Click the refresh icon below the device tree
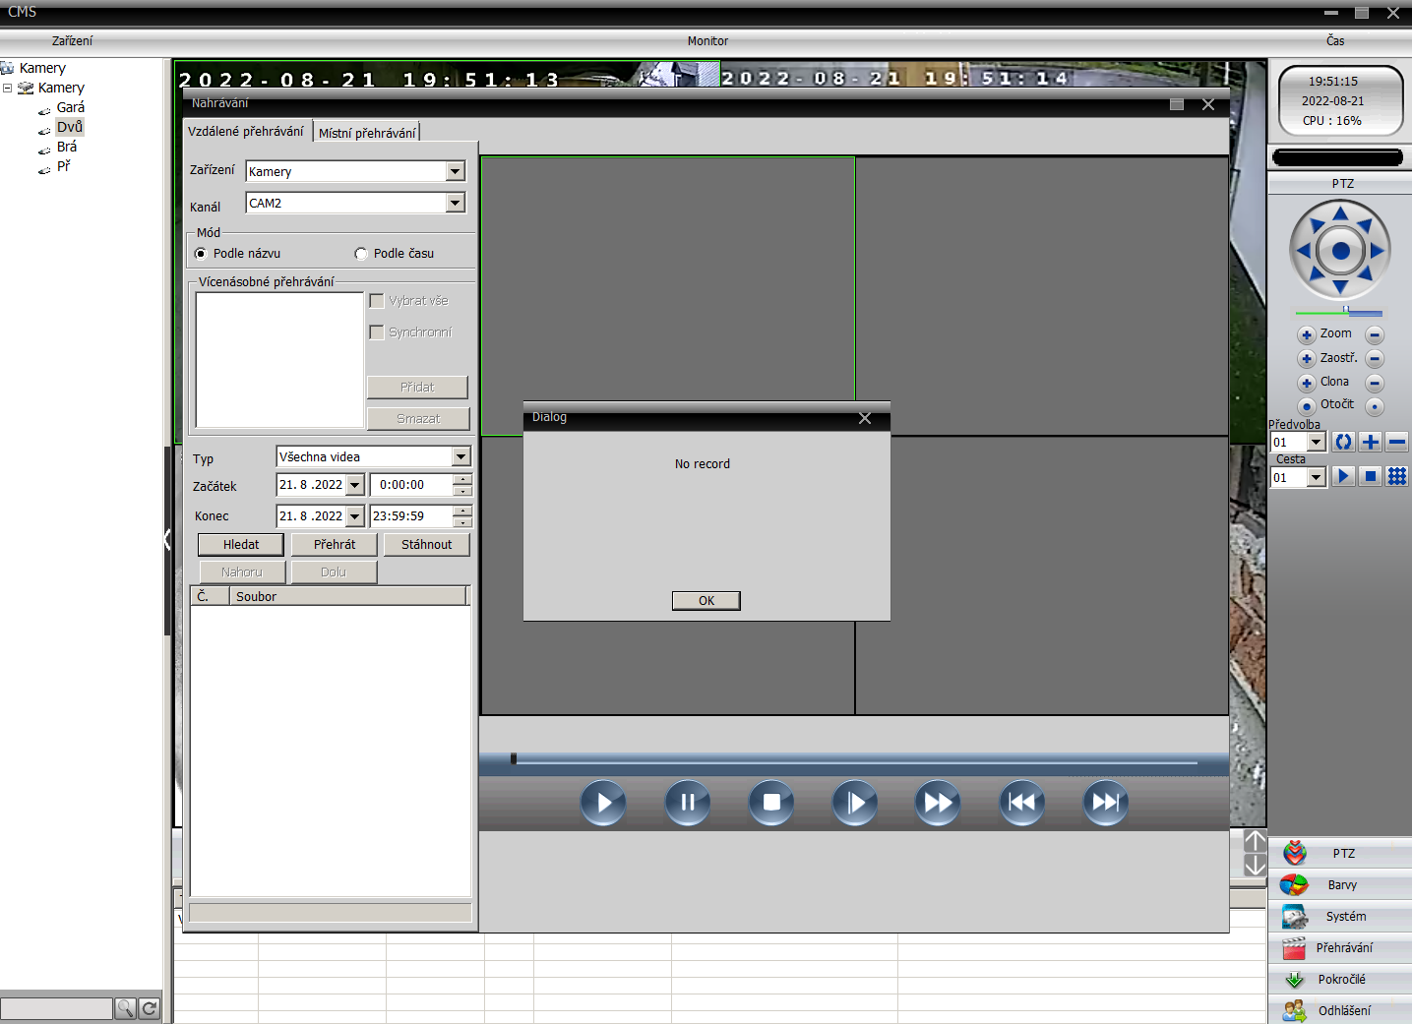The image size is (1412, 1024). tap(150, 1008)
